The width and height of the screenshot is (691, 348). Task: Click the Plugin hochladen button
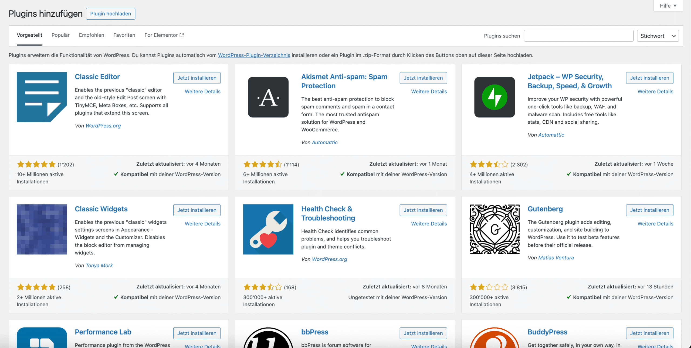tap(111, 14)
